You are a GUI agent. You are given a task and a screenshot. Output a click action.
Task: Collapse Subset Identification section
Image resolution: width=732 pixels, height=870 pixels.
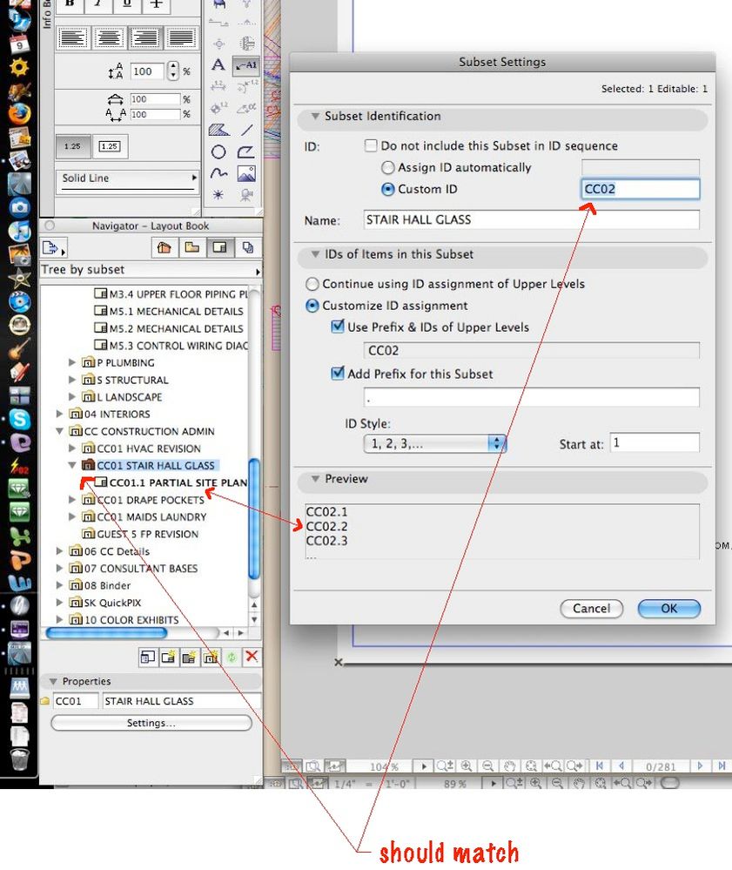tap(315, 116)
